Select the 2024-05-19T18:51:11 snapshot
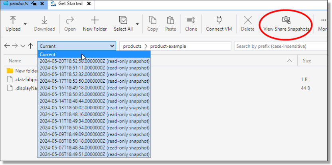The image size is (332, 165). click(x=94, y=68)
